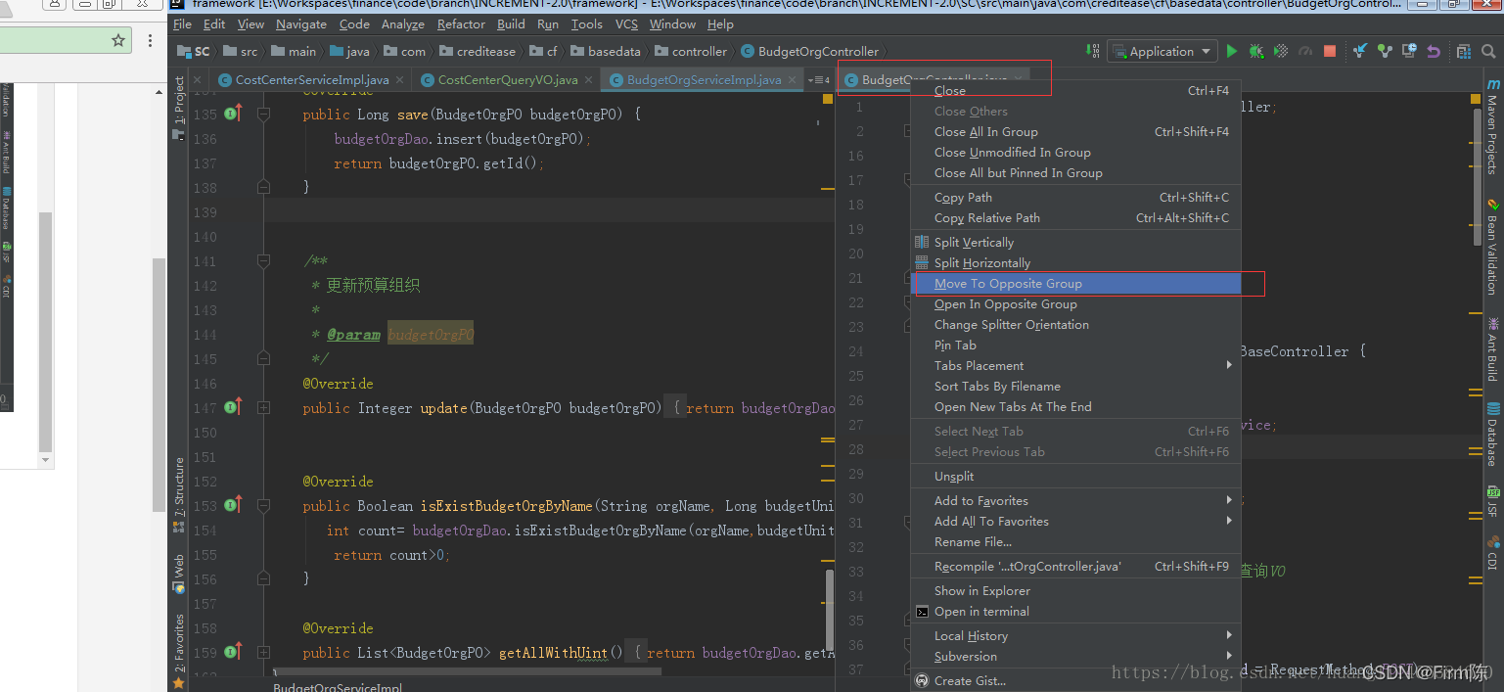Open Search Everywhere magnifier
The image size is (1504, 692).
1490,51
